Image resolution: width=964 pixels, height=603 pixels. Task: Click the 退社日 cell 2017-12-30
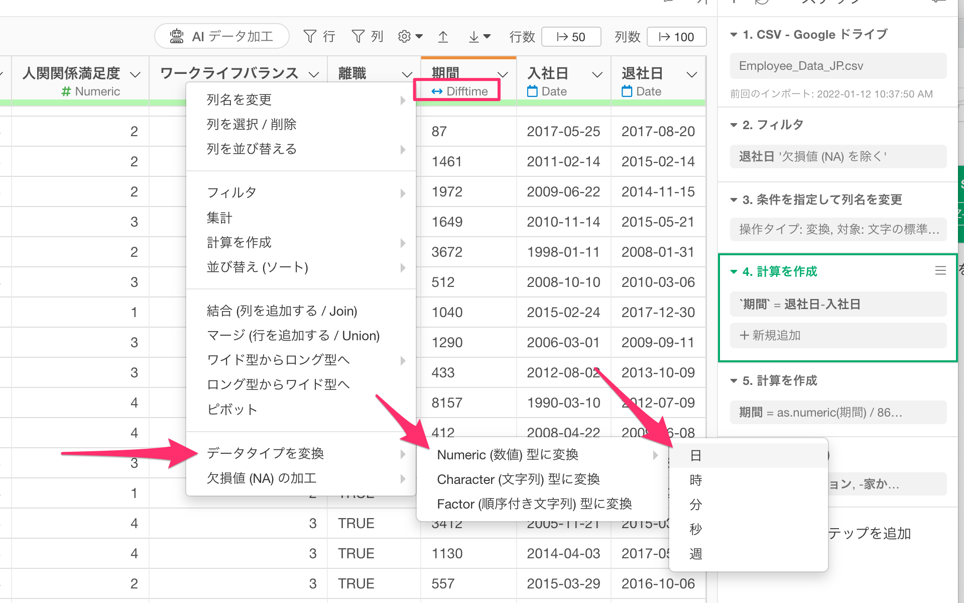658,312
